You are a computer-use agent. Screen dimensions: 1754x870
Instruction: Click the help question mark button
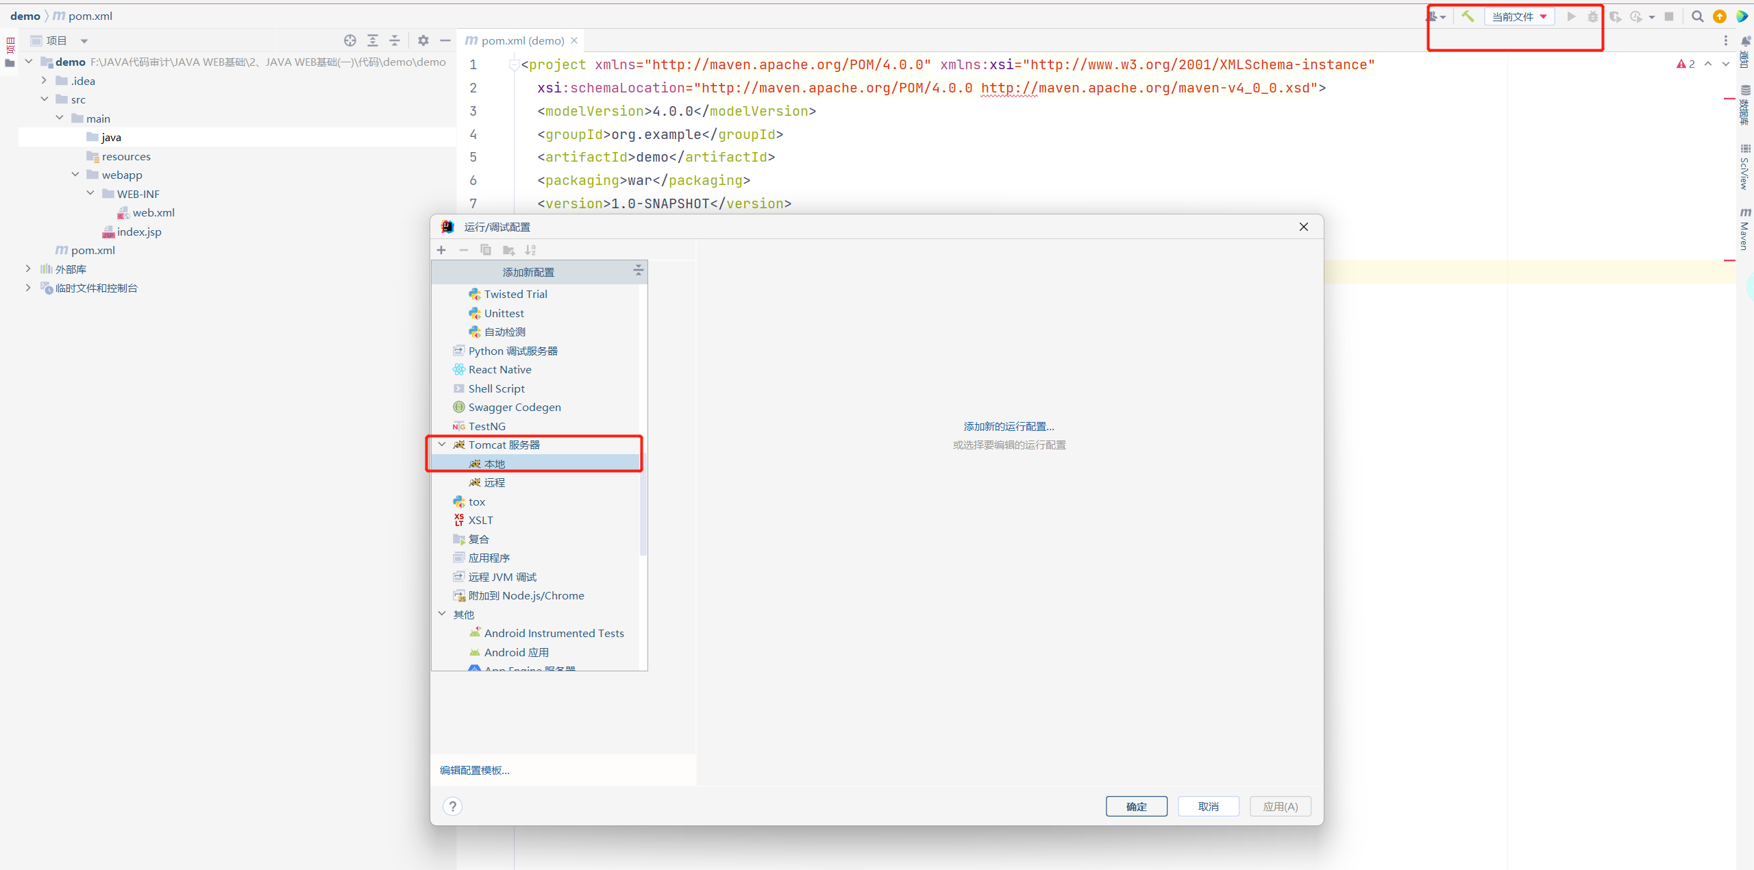point(452,806)
